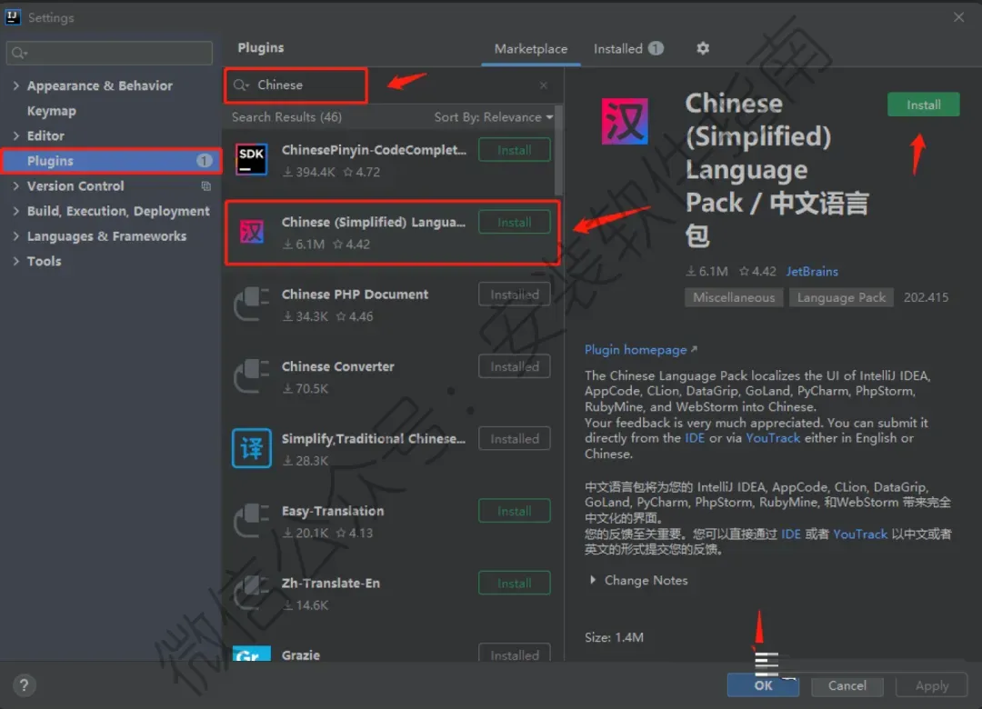Install the Easy-Translation plugin

[x=514, y=511]
